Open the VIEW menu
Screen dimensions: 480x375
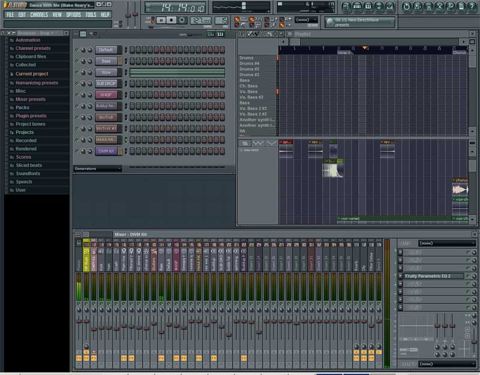coord(57,14)
